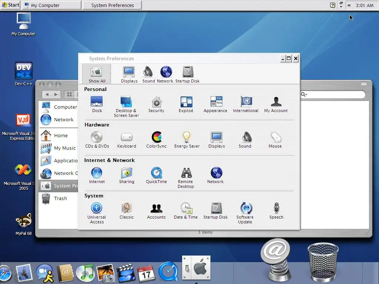Open the Dock preference pane

point(97,104)
